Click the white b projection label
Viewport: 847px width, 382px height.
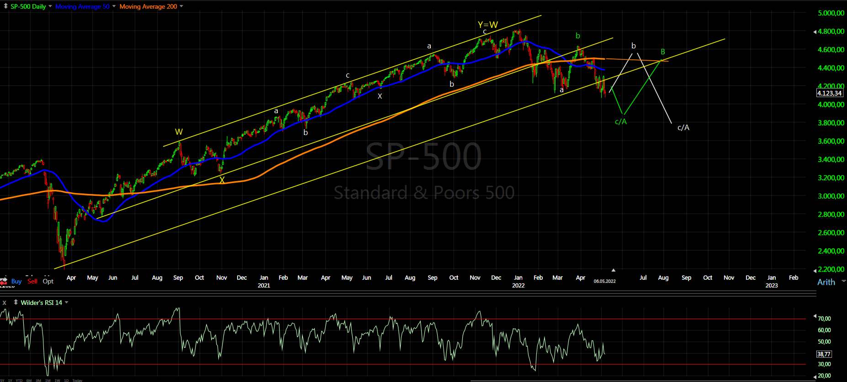(x=634, y=46)
